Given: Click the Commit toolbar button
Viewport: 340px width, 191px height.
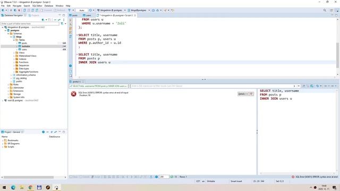Looking at the screenshot, I should [46, 10].
